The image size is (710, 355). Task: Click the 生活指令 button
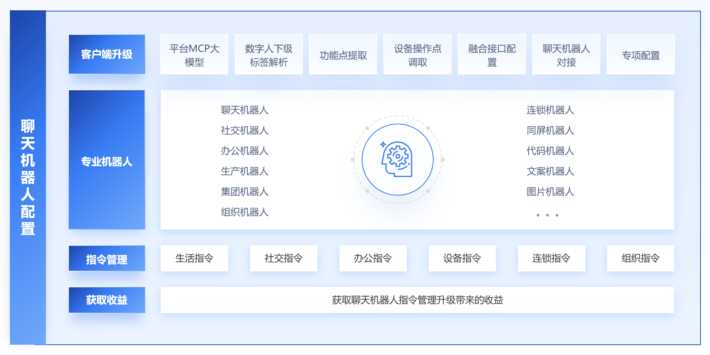[x=194, y=258]
